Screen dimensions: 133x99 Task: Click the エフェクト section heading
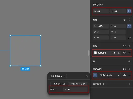(x=98, y=69)
